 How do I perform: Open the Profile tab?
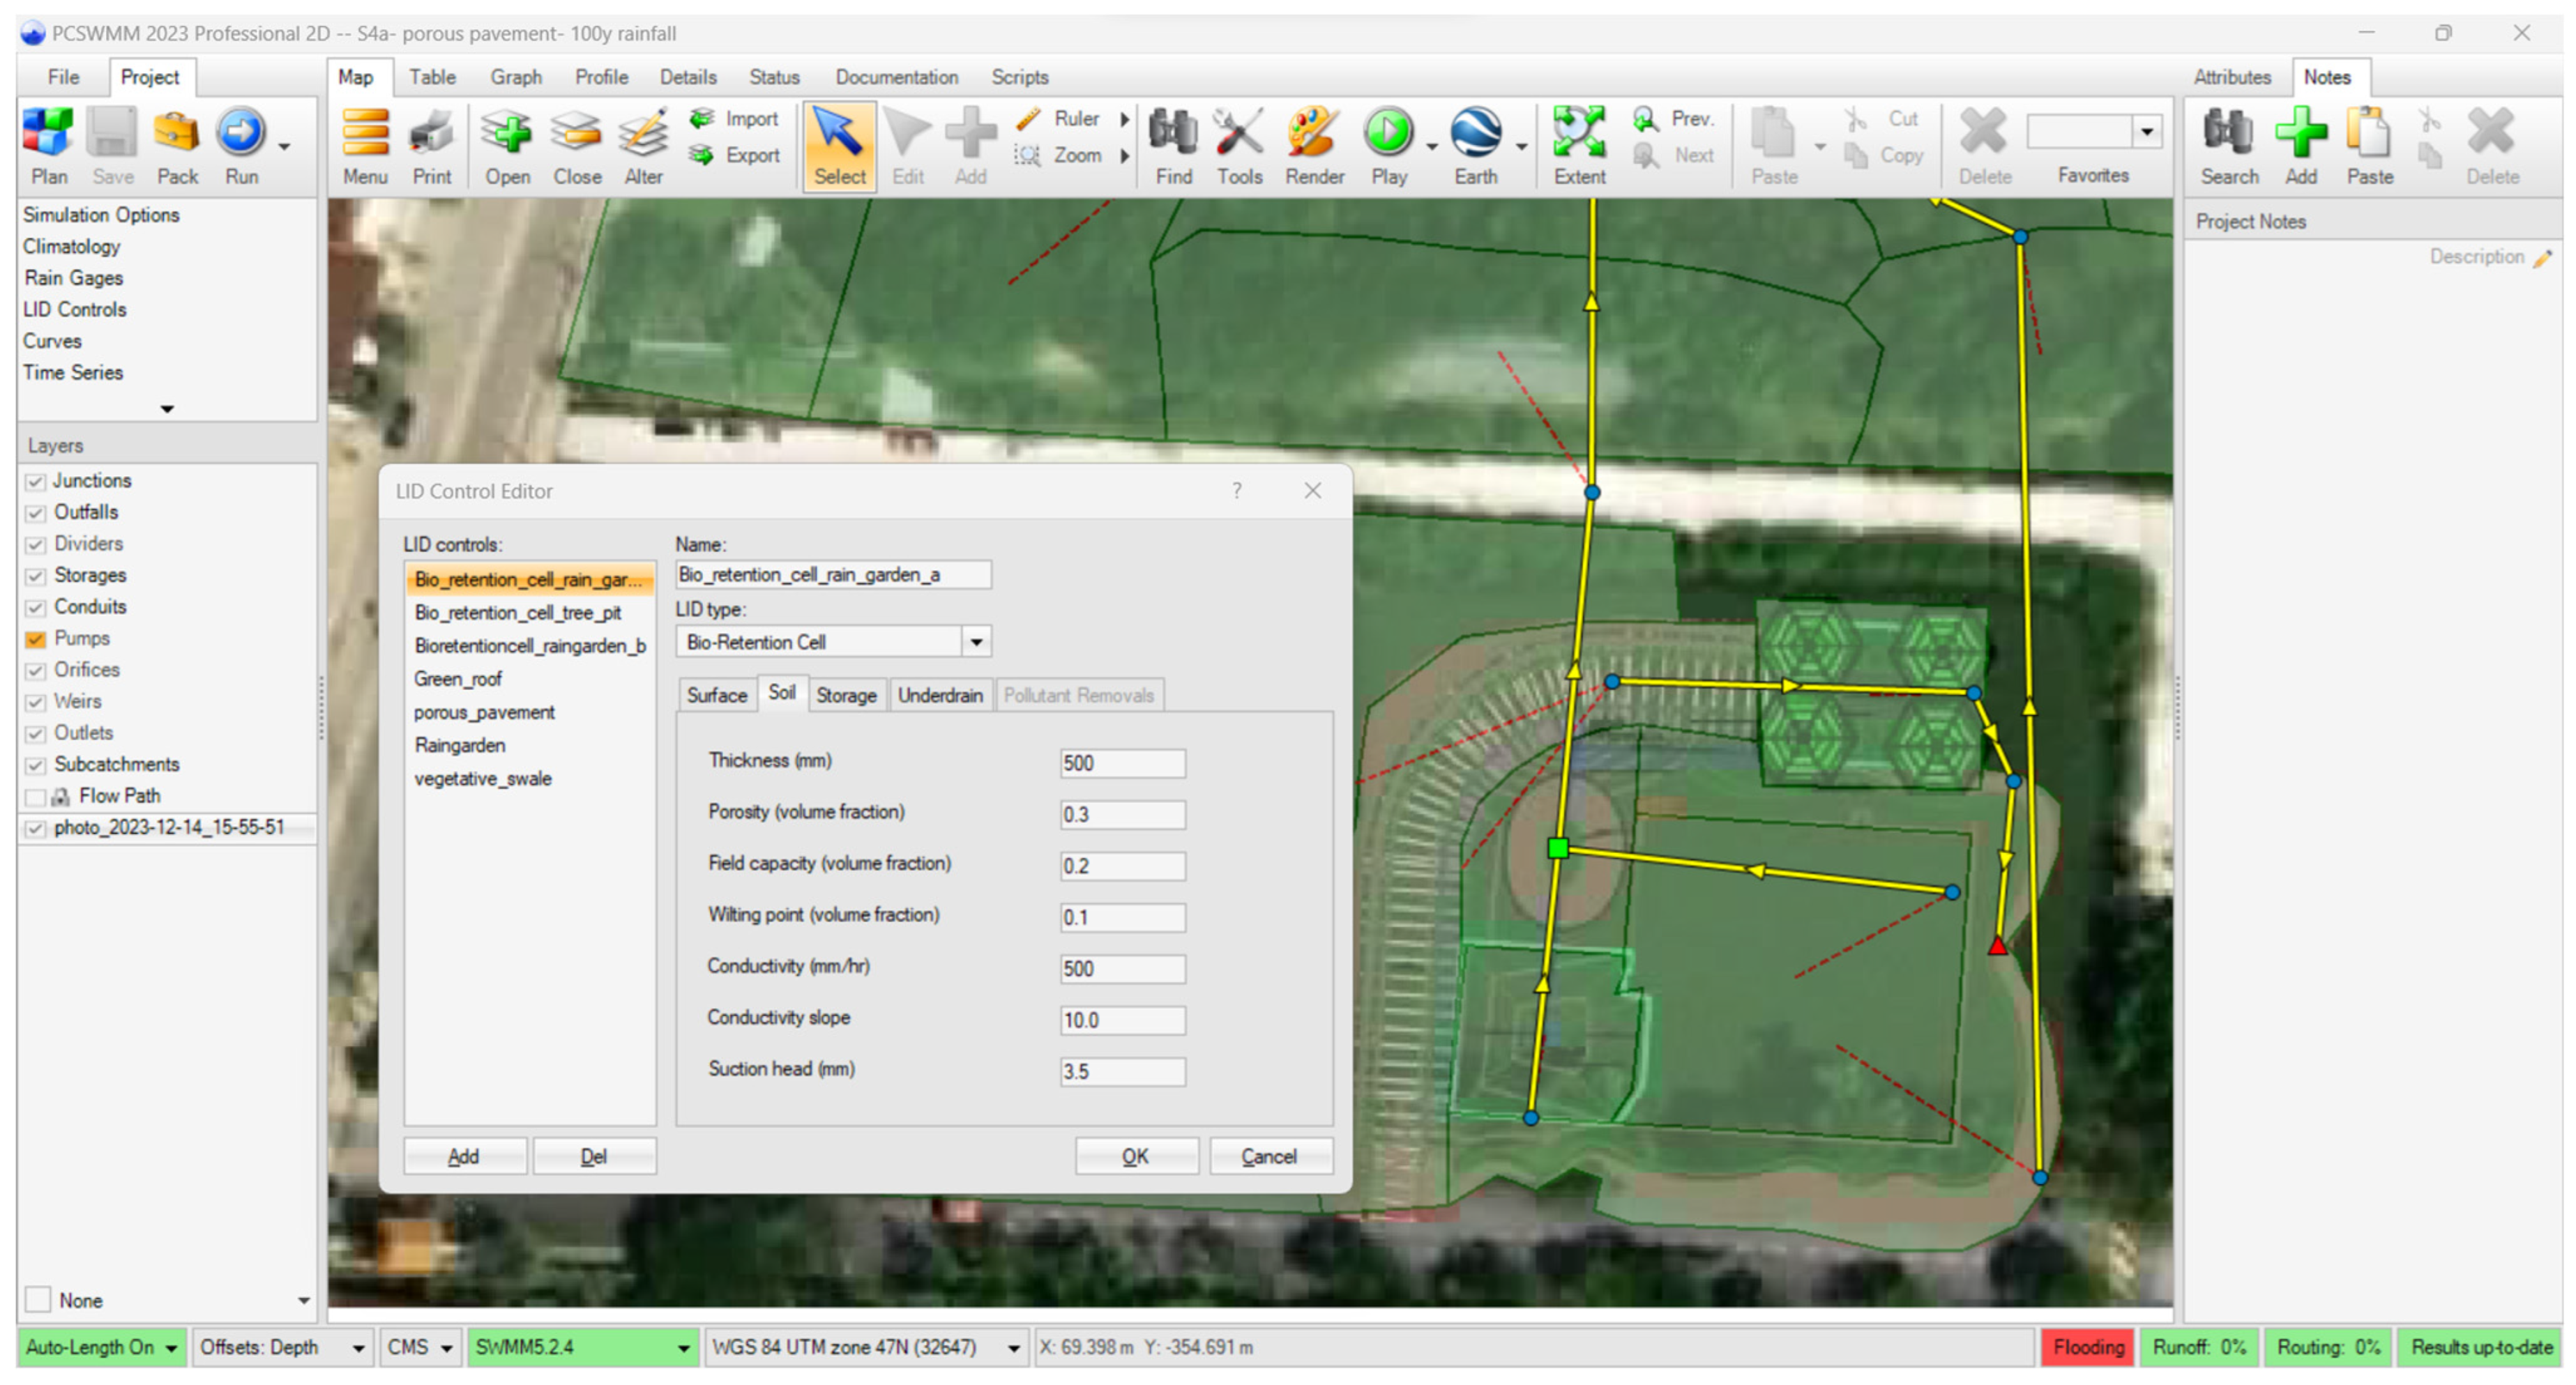coord(601,77)
